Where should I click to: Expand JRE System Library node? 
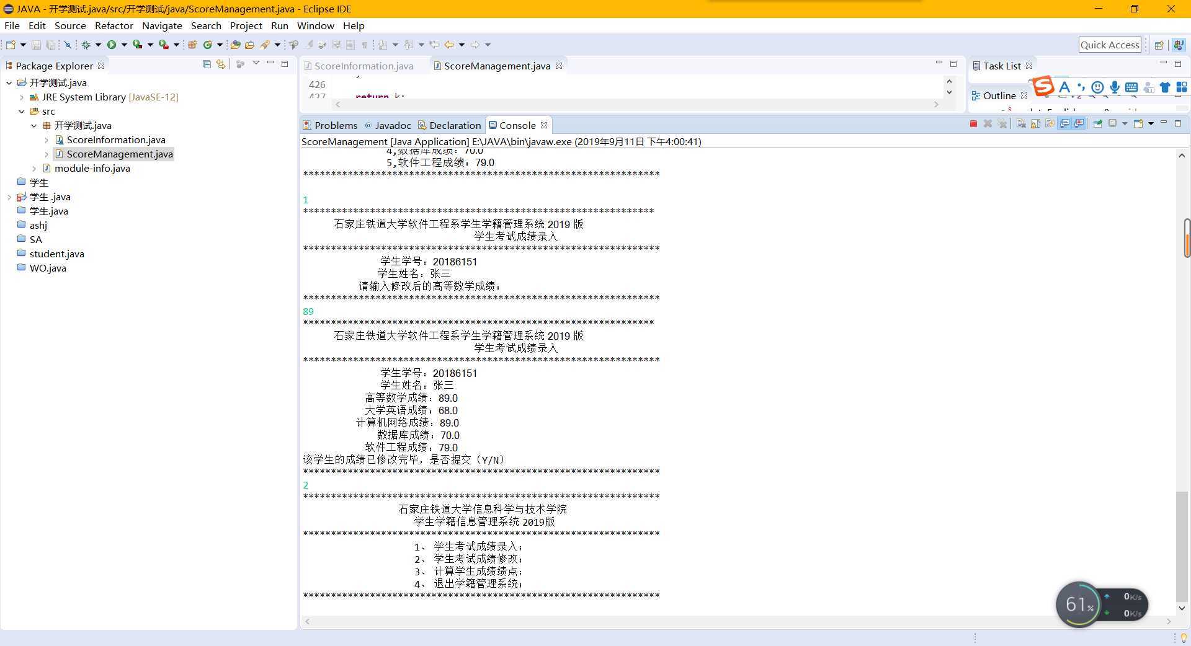click(22, 97)
